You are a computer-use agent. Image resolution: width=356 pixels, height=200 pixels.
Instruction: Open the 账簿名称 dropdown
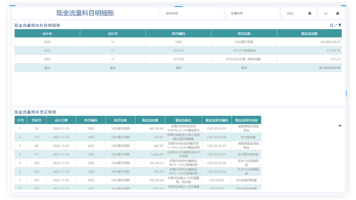point(252,13)
